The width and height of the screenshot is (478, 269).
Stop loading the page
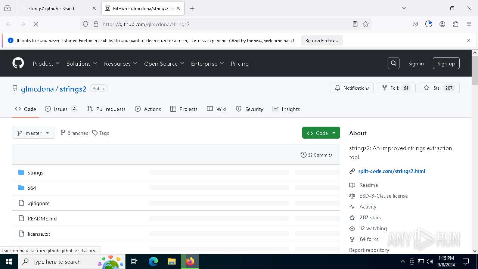(x=36, y=24)
